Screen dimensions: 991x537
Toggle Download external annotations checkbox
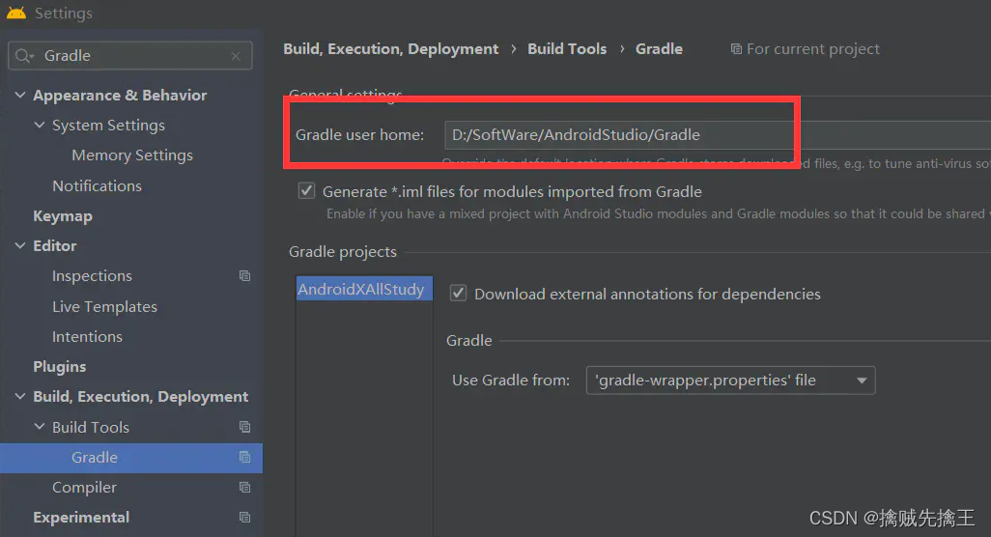[458, 294]
